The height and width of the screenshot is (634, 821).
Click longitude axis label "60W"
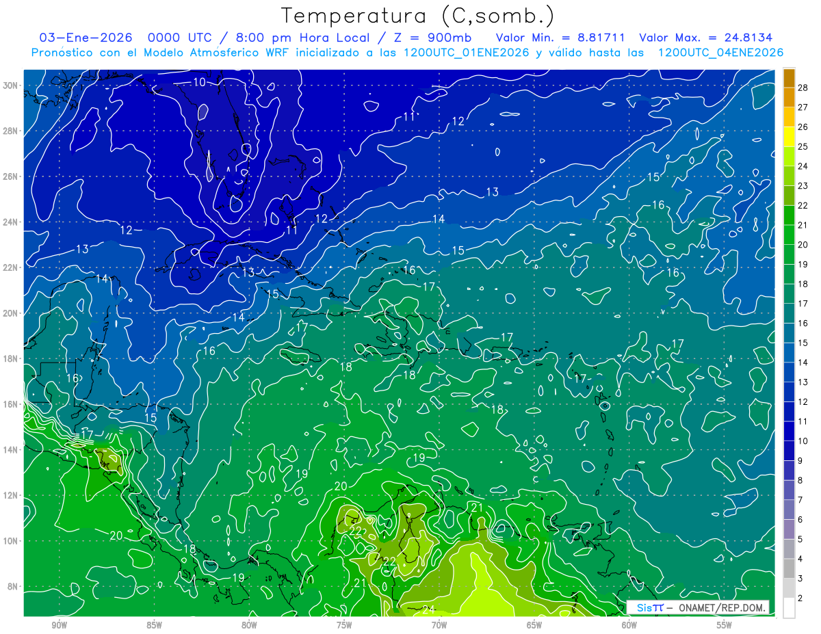[629, 626]
